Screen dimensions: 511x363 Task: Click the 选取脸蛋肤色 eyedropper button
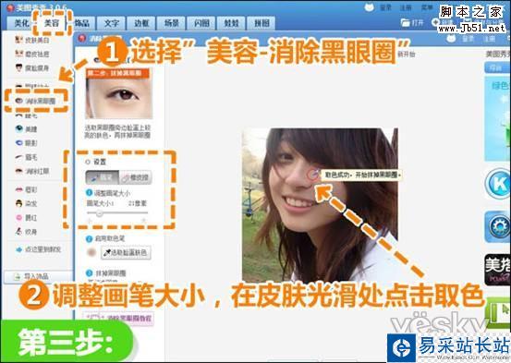point(126,252)
